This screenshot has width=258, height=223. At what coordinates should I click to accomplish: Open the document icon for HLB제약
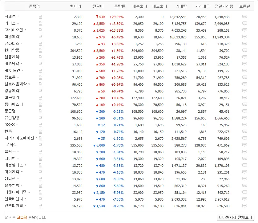[x=40, y=64]
